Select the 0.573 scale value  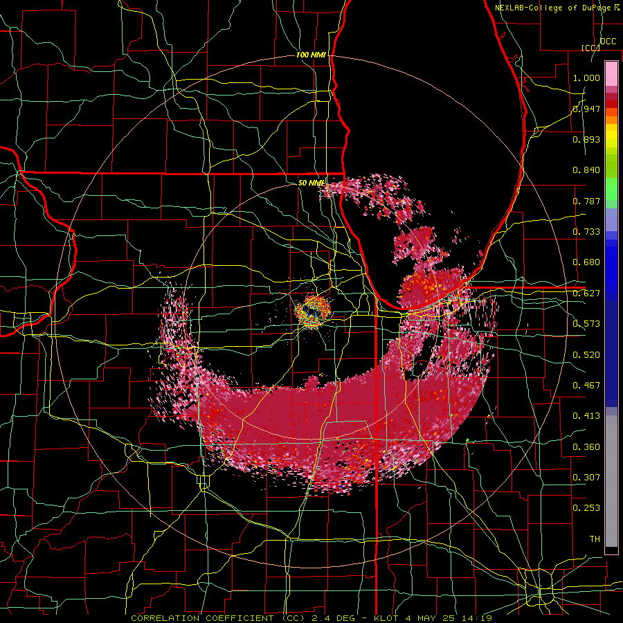click(x=586, y=324)
